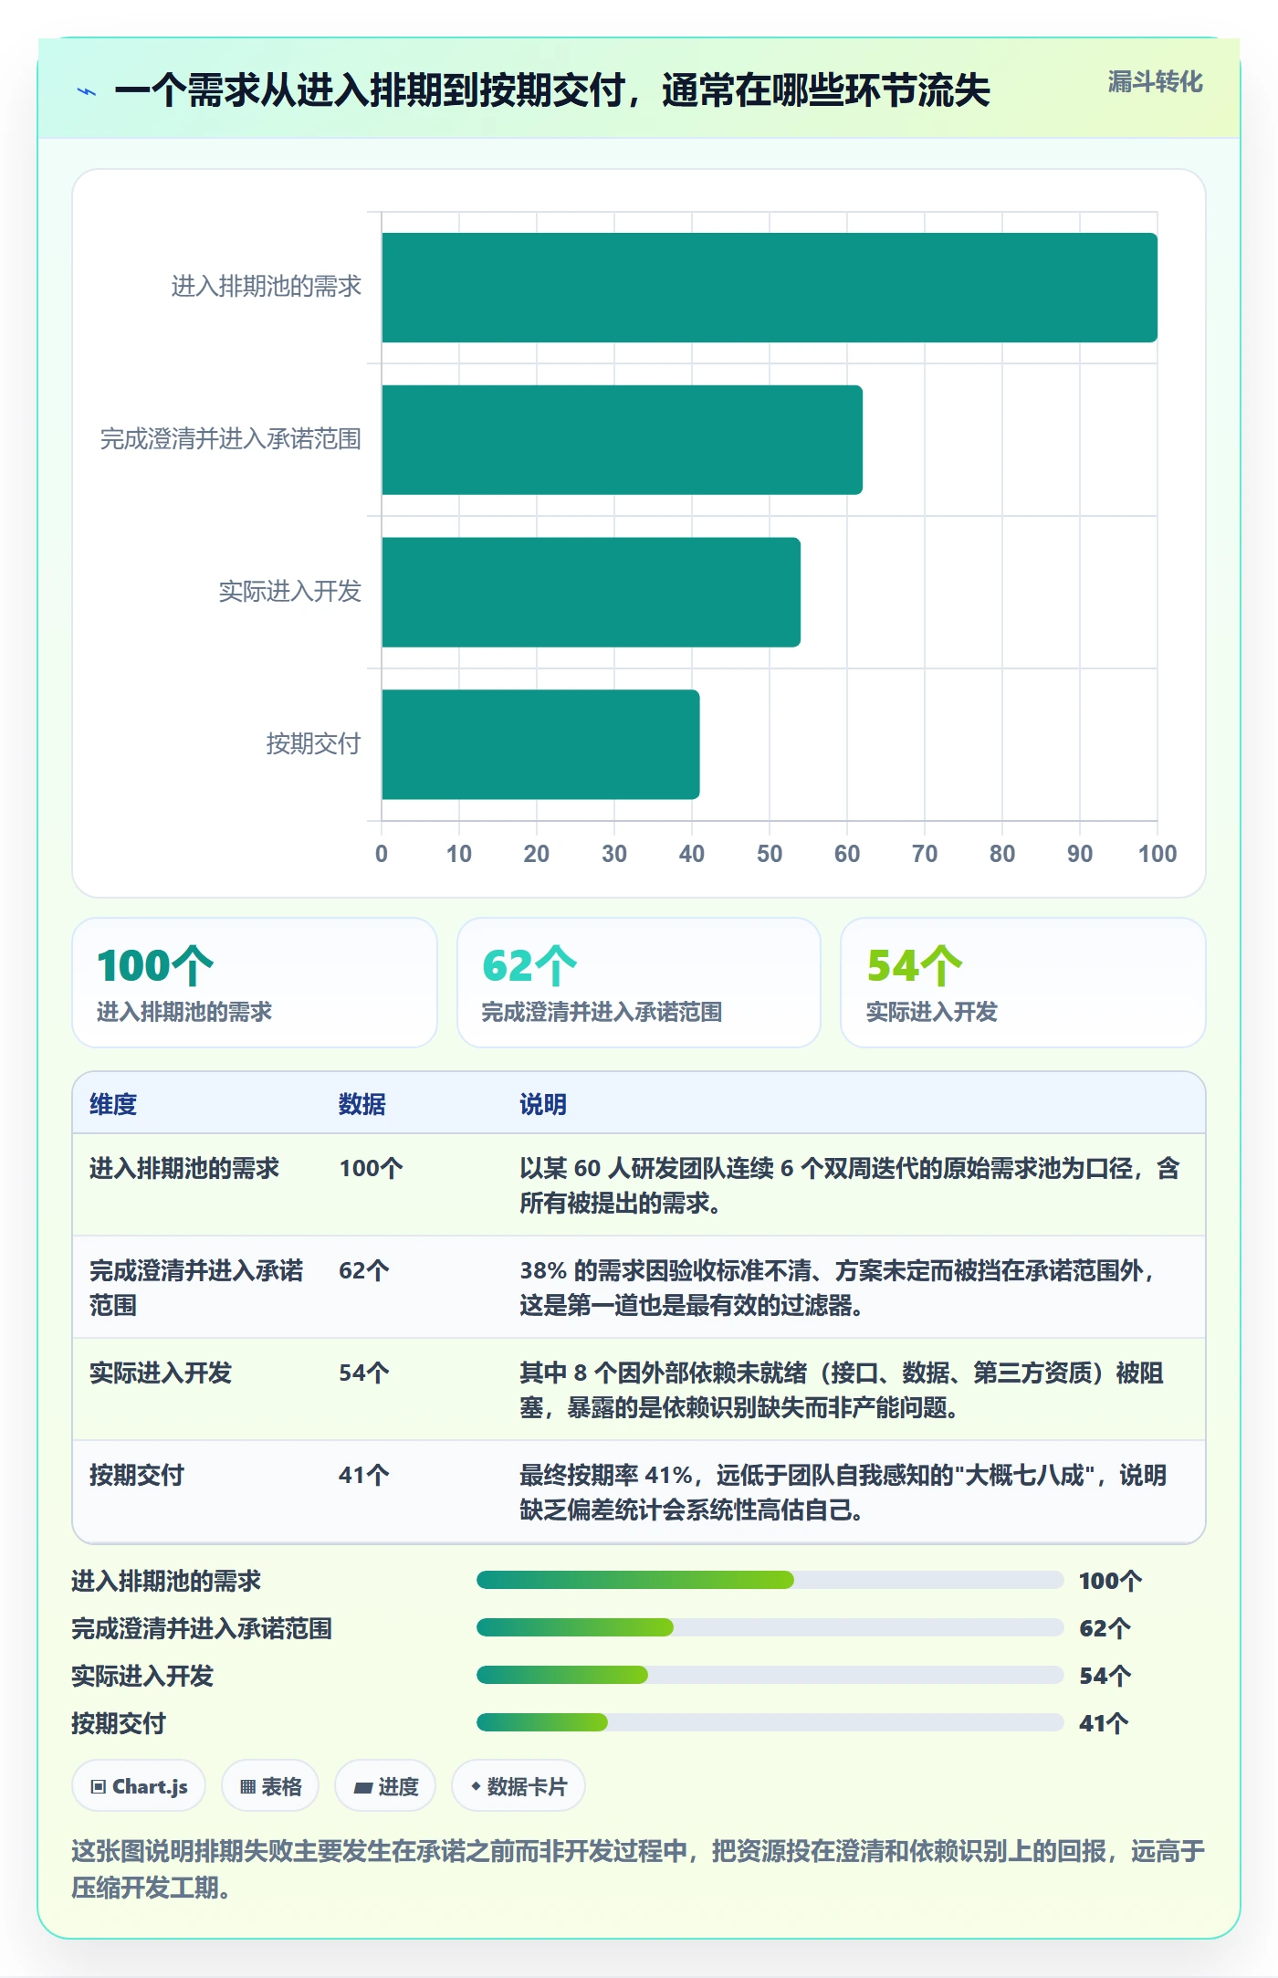
Task: Click the 进入排期池的需求 chart bar
Action: click(770, 288)
